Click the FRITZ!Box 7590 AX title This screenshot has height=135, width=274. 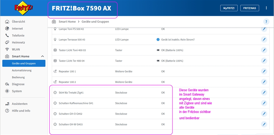coord(81,8)
